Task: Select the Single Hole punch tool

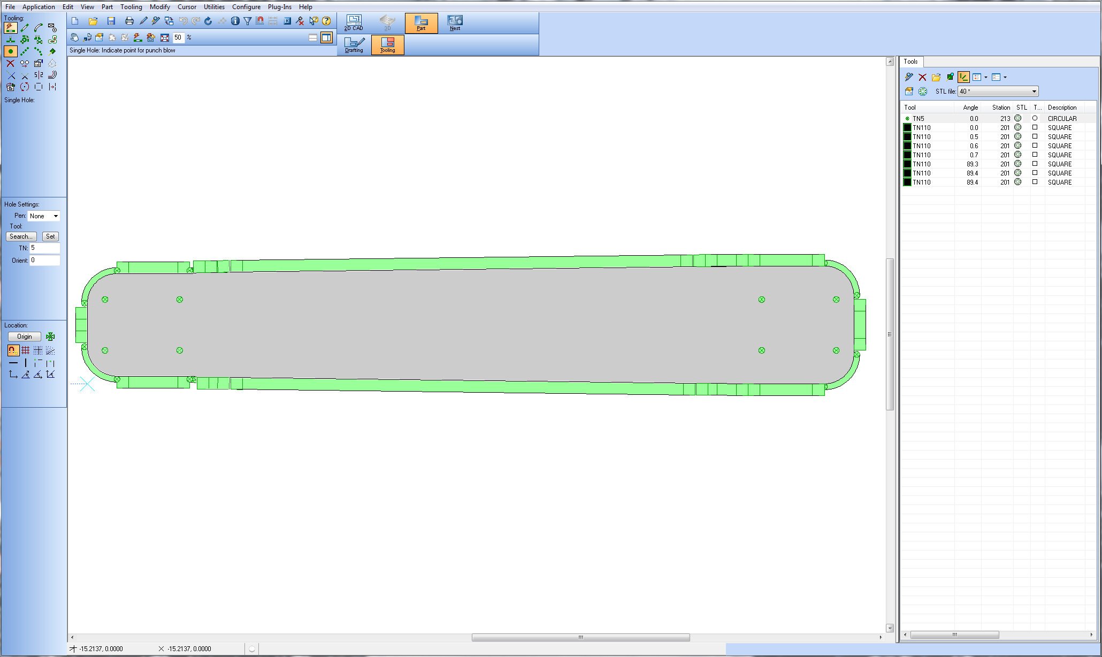Action: [11, 51]
